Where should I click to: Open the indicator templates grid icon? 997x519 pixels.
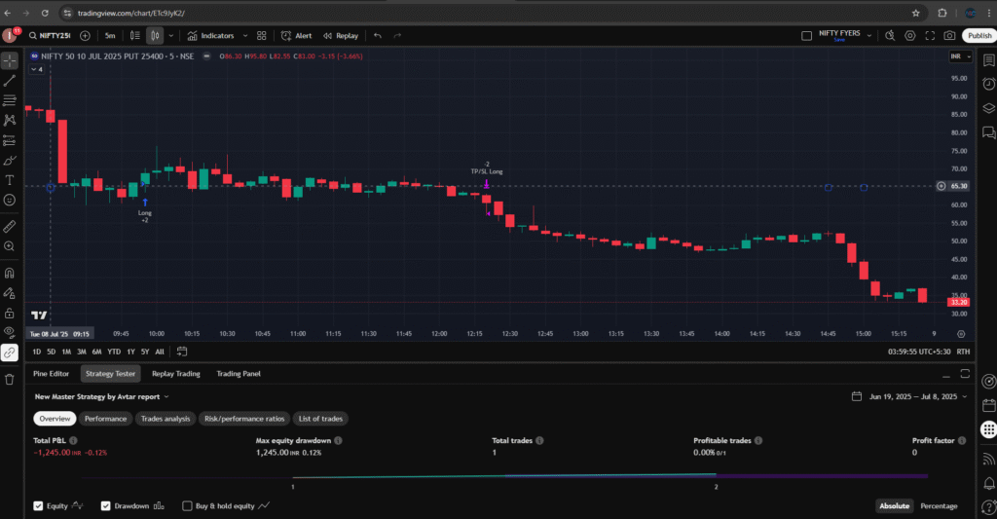[x=261, y=36]
